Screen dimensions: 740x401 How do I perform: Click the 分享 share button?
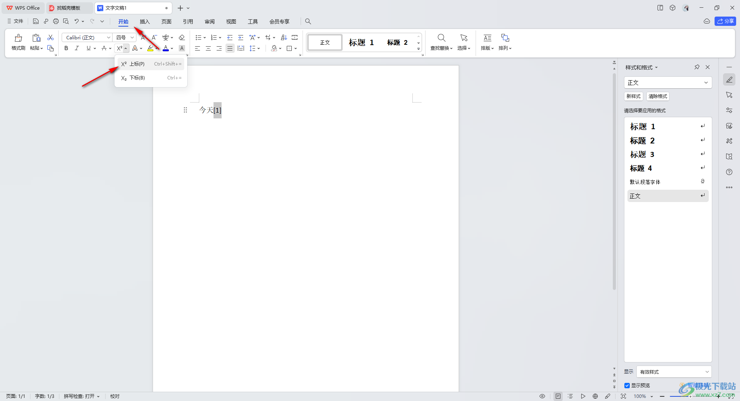(725, 21)
